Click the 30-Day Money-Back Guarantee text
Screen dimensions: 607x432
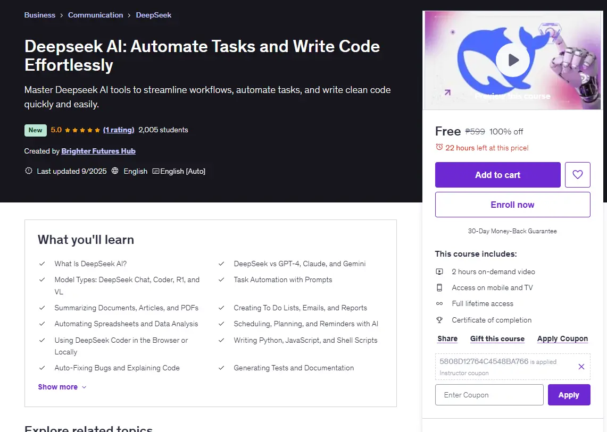pos(512,231)
